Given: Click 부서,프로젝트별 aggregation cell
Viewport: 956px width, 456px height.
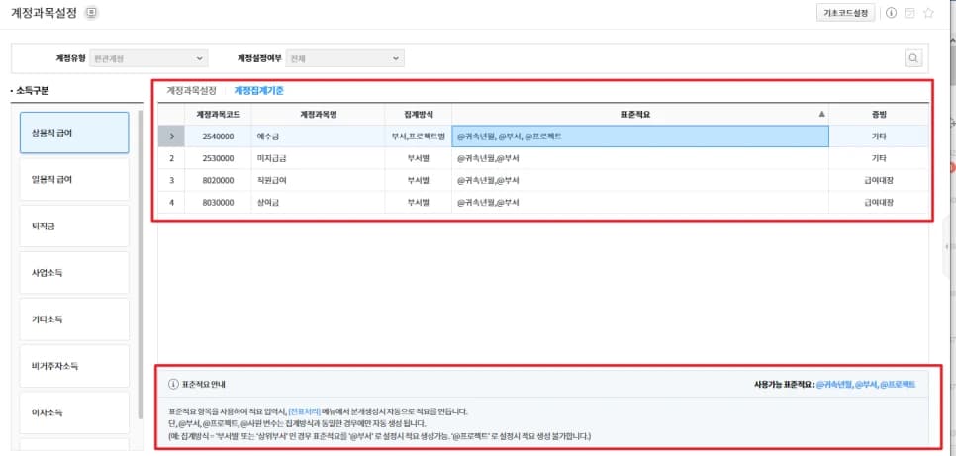Looking at the screenshot, I should coord(419,137).
